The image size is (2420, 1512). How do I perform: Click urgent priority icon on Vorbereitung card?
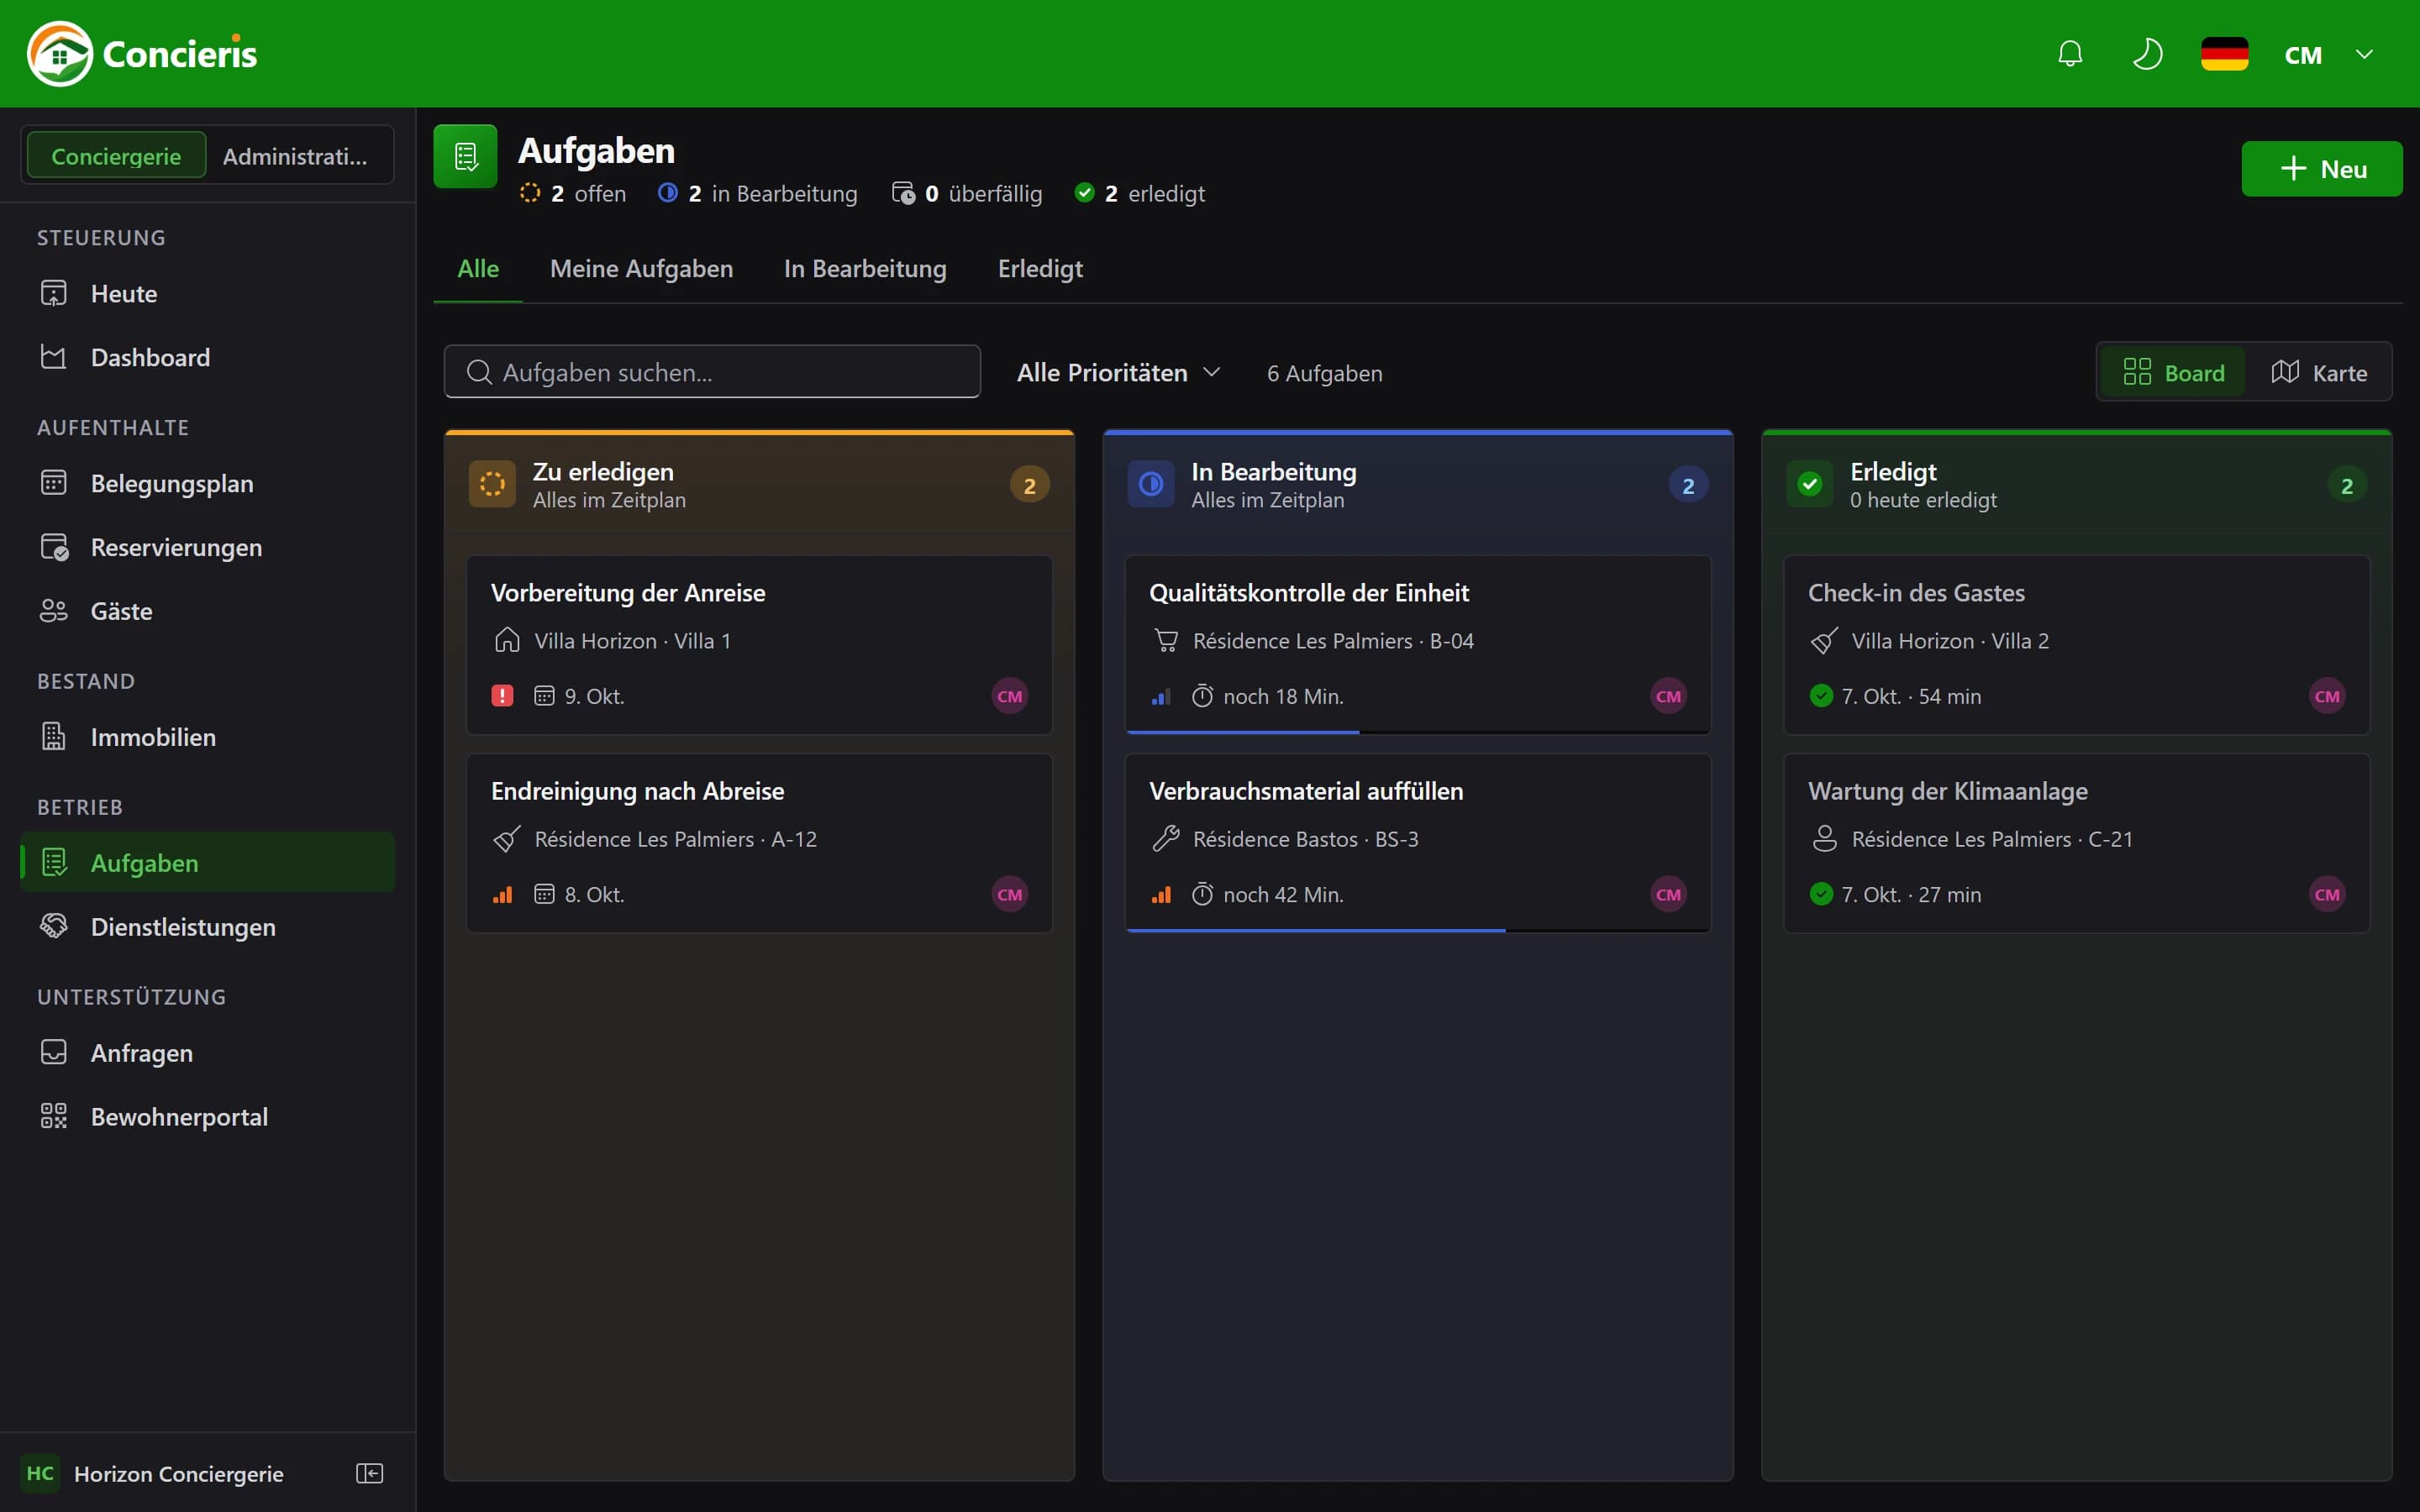point(502,696)
